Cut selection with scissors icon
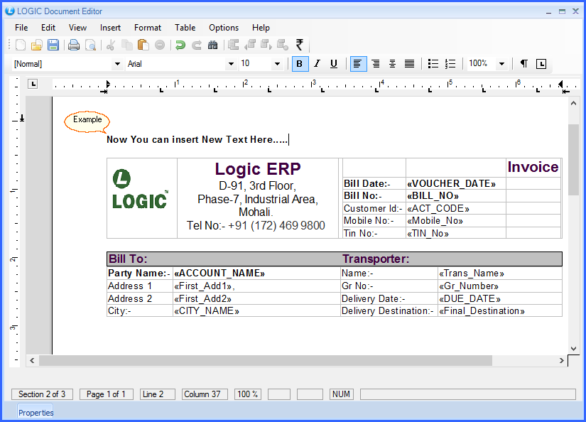 [x=110, y=45]
